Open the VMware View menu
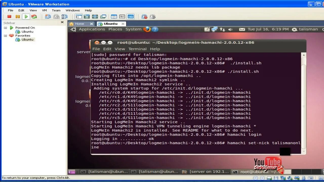Screen dimensions: 324x182 click(x=33, y=10)
